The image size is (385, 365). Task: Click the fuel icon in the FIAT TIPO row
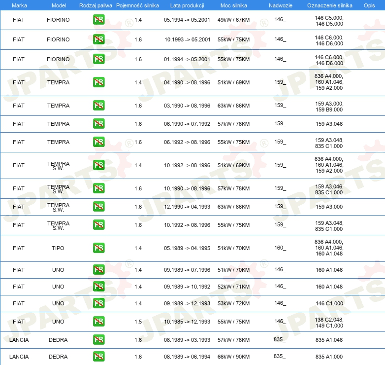[x=98, y=248]
